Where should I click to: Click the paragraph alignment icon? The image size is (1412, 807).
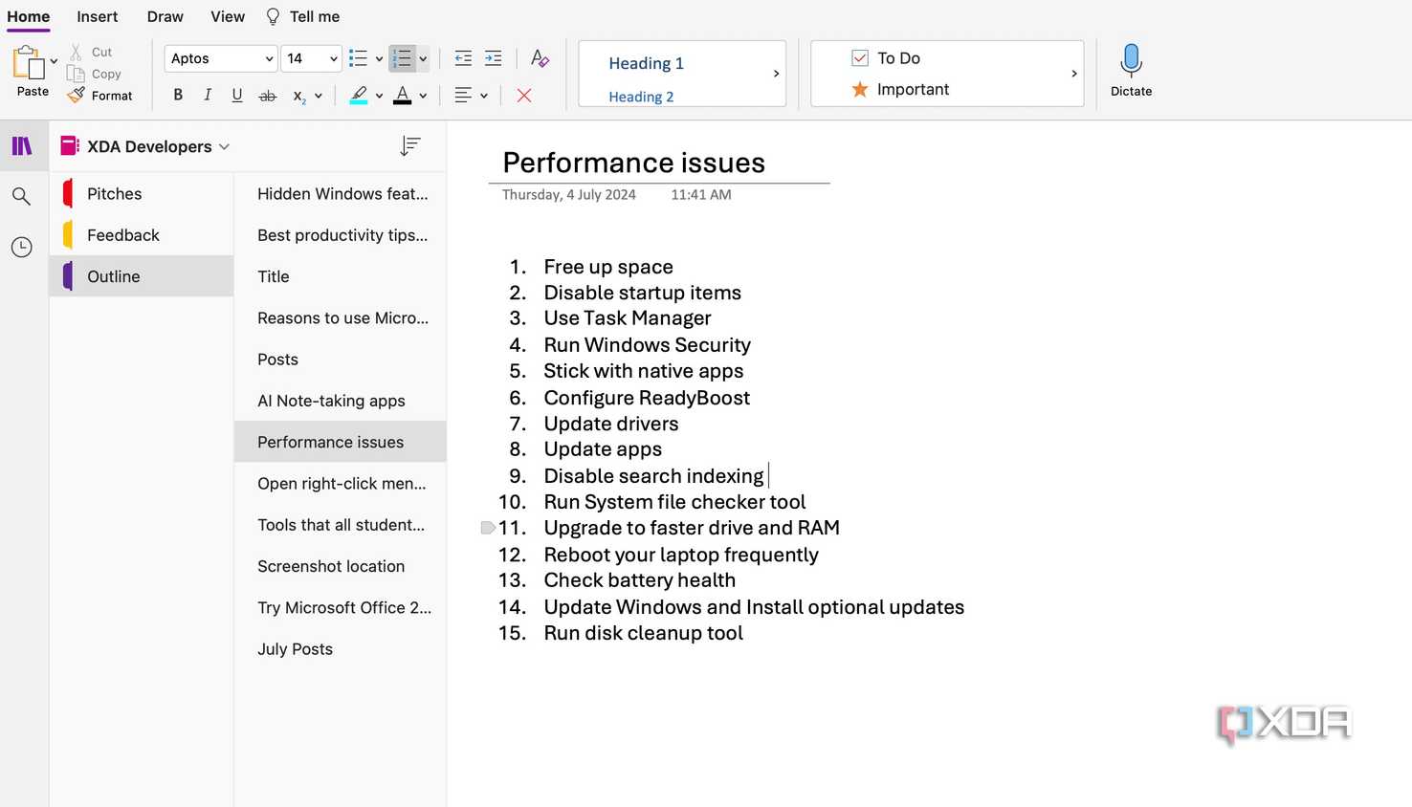click(x=463, y=95)
